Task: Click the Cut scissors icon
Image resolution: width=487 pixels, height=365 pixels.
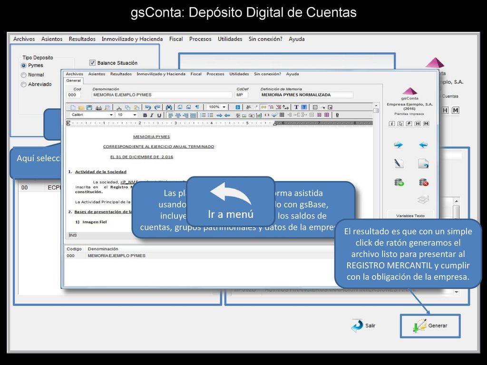Action: tap(118, 107)
